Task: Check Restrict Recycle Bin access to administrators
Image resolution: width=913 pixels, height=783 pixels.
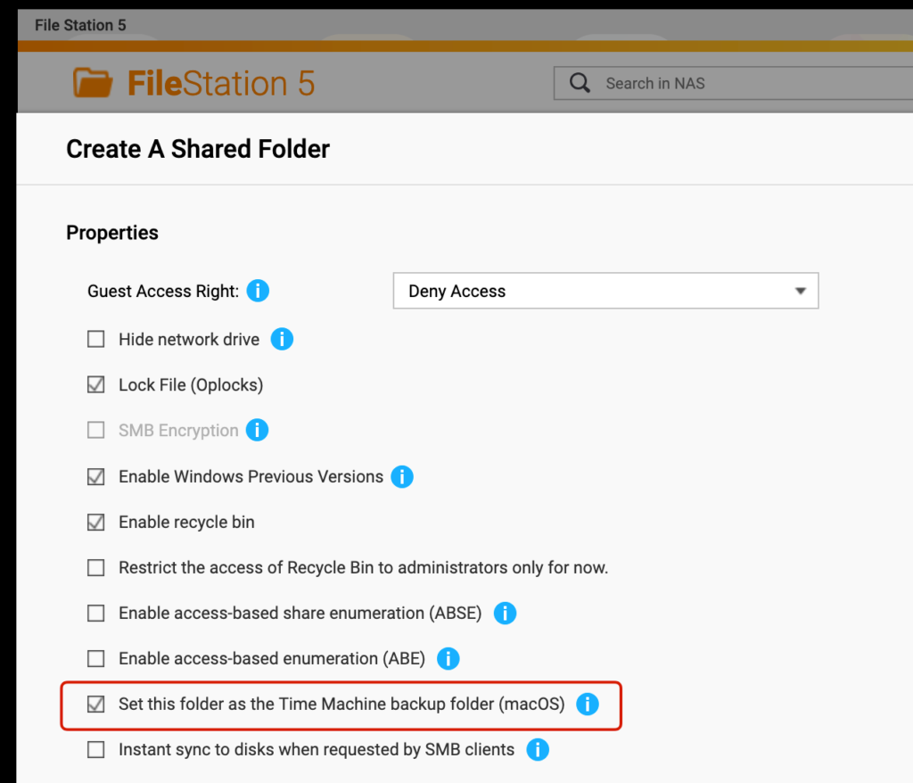Action: (95, 567)
